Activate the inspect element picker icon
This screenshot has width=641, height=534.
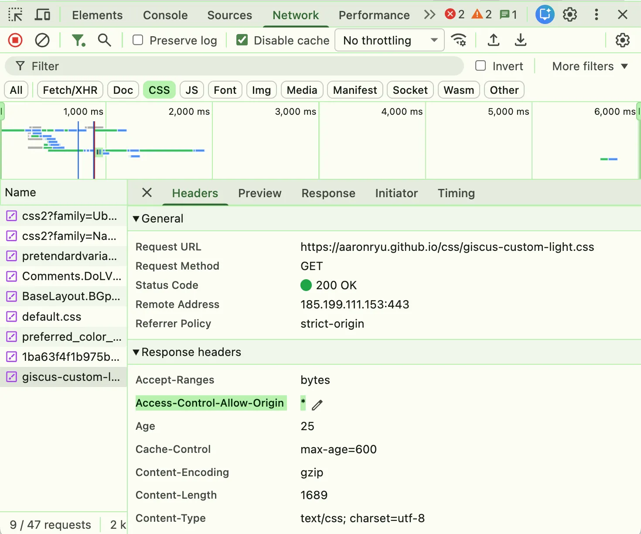click(x=15, y=15)
